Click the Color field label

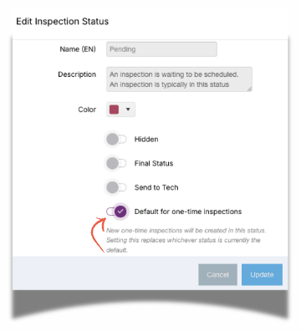click(87, 109)
